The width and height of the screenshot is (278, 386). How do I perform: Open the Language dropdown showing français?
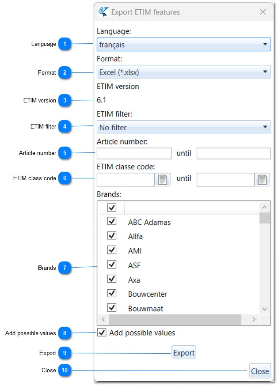pos(183,45)
